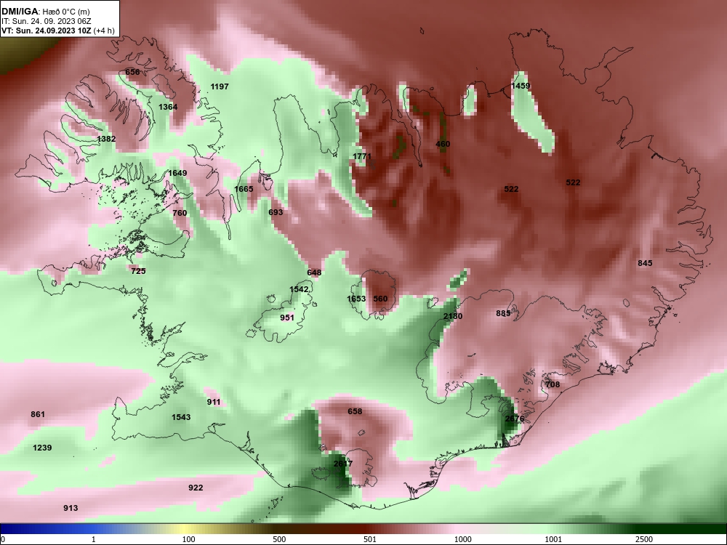Click the 2180 map value

click(452, 316)
